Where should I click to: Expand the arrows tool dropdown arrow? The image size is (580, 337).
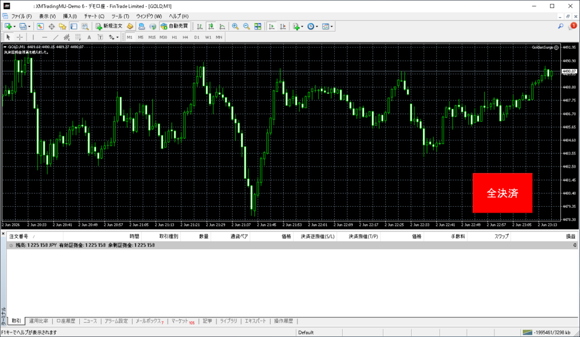(x=117, y=37)
